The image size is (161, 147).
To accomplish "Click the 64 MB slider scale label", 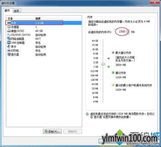I will point(95,84).
